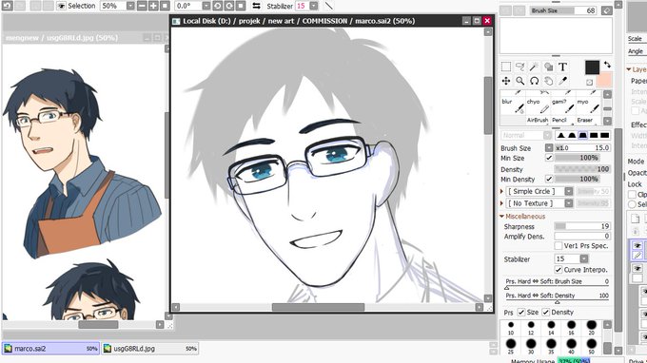Uncheck the Curve Interpo. checkbox
Screen dimensions: 647x363
[x=559, y=270]
